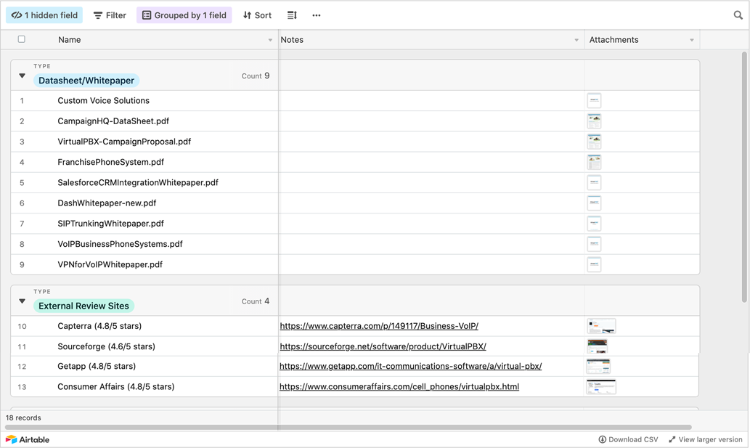Open the CampaignHQ-DataSheet.pdf attachment thumbnail
Image resolution: width=750 pixels, height=448 pixels.
[594, 121]
